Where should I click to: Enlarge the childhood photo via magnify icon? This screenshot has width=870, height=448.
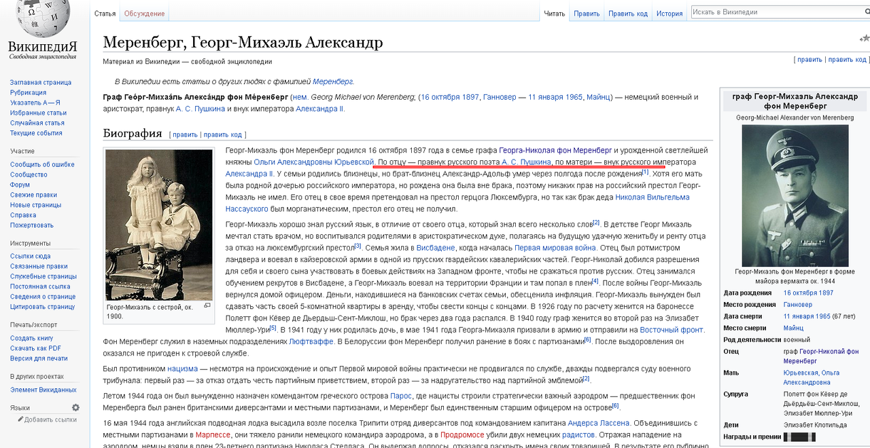pos(207,306)
